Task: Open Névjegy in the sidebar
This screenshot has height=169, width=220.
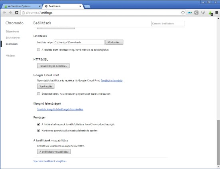Action: (x=10, y=56)
